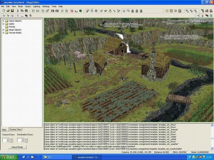Expand the Lights tree node

3,24
